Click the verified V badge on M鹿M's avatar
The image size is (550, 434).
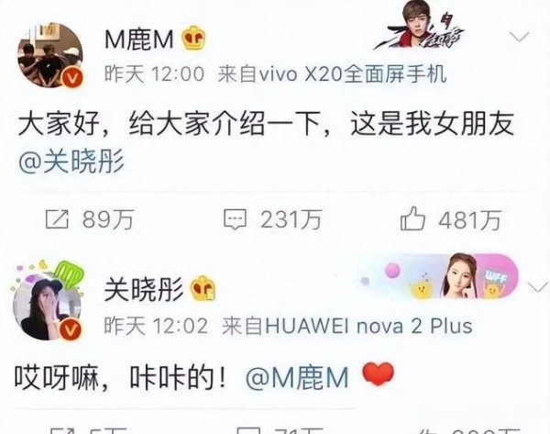73,79
